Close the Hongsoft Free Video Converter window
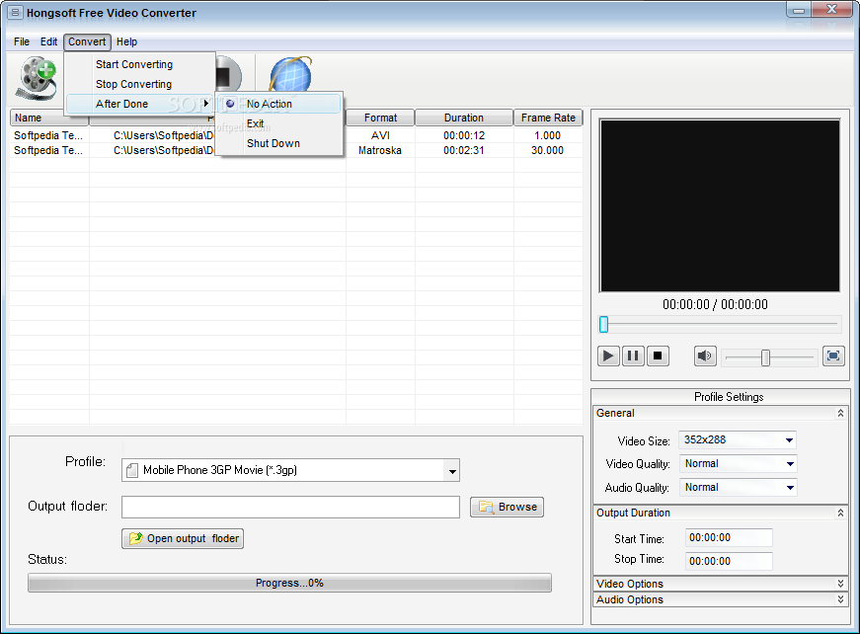The height and width of the screenshot is (634, 860). click(832, 10)
